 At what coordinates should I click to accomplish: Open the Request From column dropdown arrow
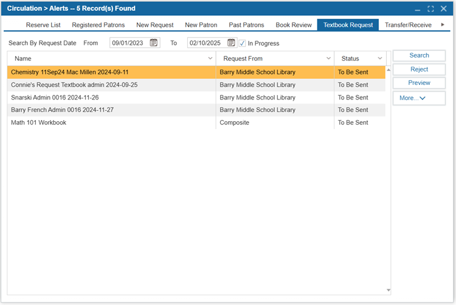(x=328, y=58)
